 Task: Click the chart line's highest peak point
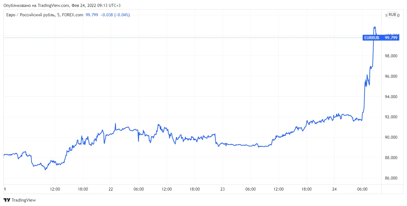[375, 27]
